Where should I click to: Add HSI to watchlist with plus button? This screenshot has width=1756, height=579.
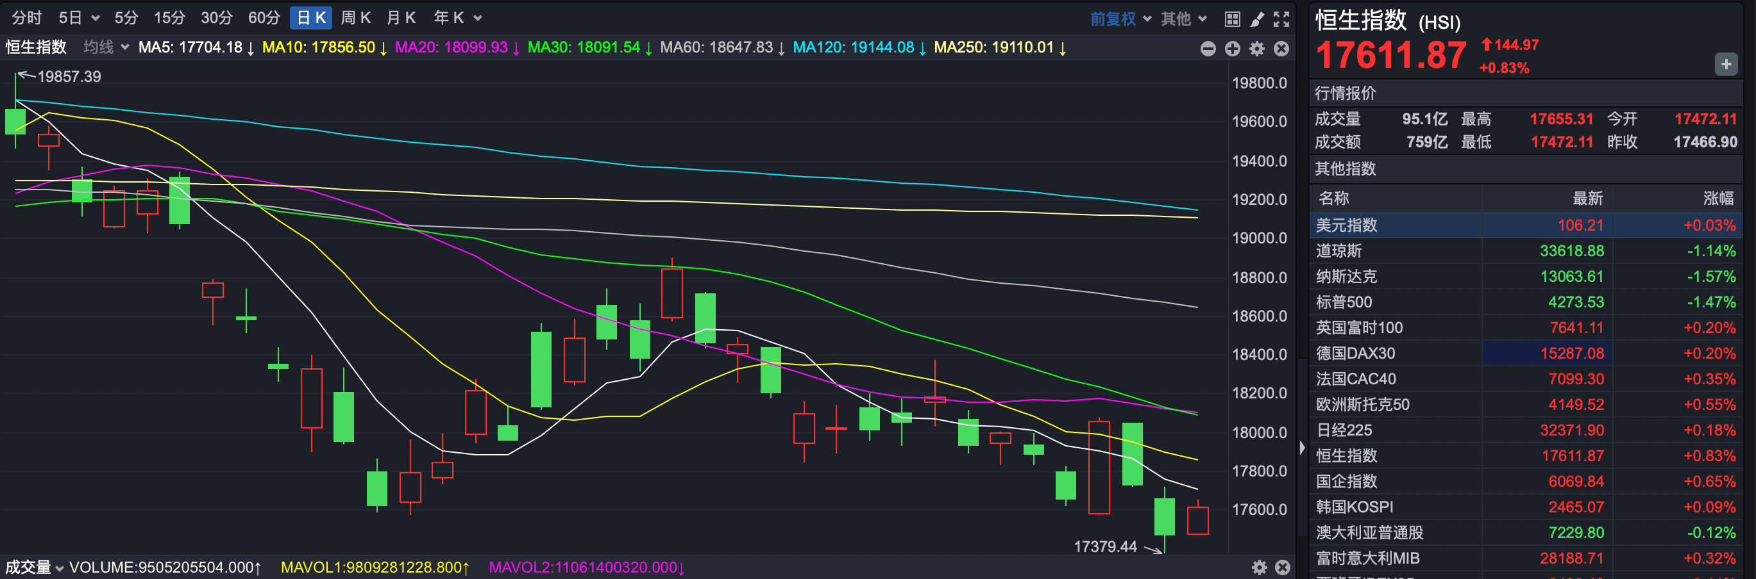[x=1725, y=65]
